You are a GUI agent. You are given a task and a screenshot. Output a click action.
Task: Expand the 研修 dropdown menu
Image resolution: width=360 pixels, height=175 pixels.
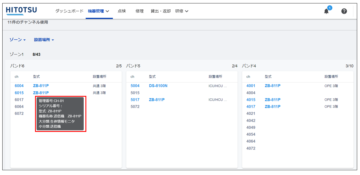(x=182, y=11)
